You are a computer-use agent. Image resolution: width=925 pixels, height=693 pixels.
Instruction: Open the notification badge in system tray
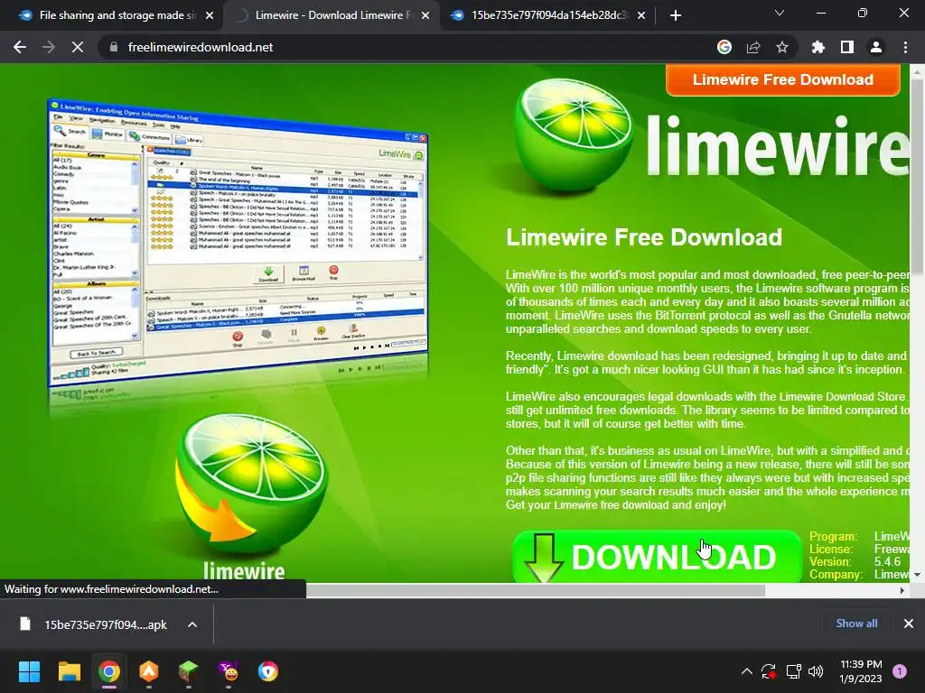click(900, 671)
